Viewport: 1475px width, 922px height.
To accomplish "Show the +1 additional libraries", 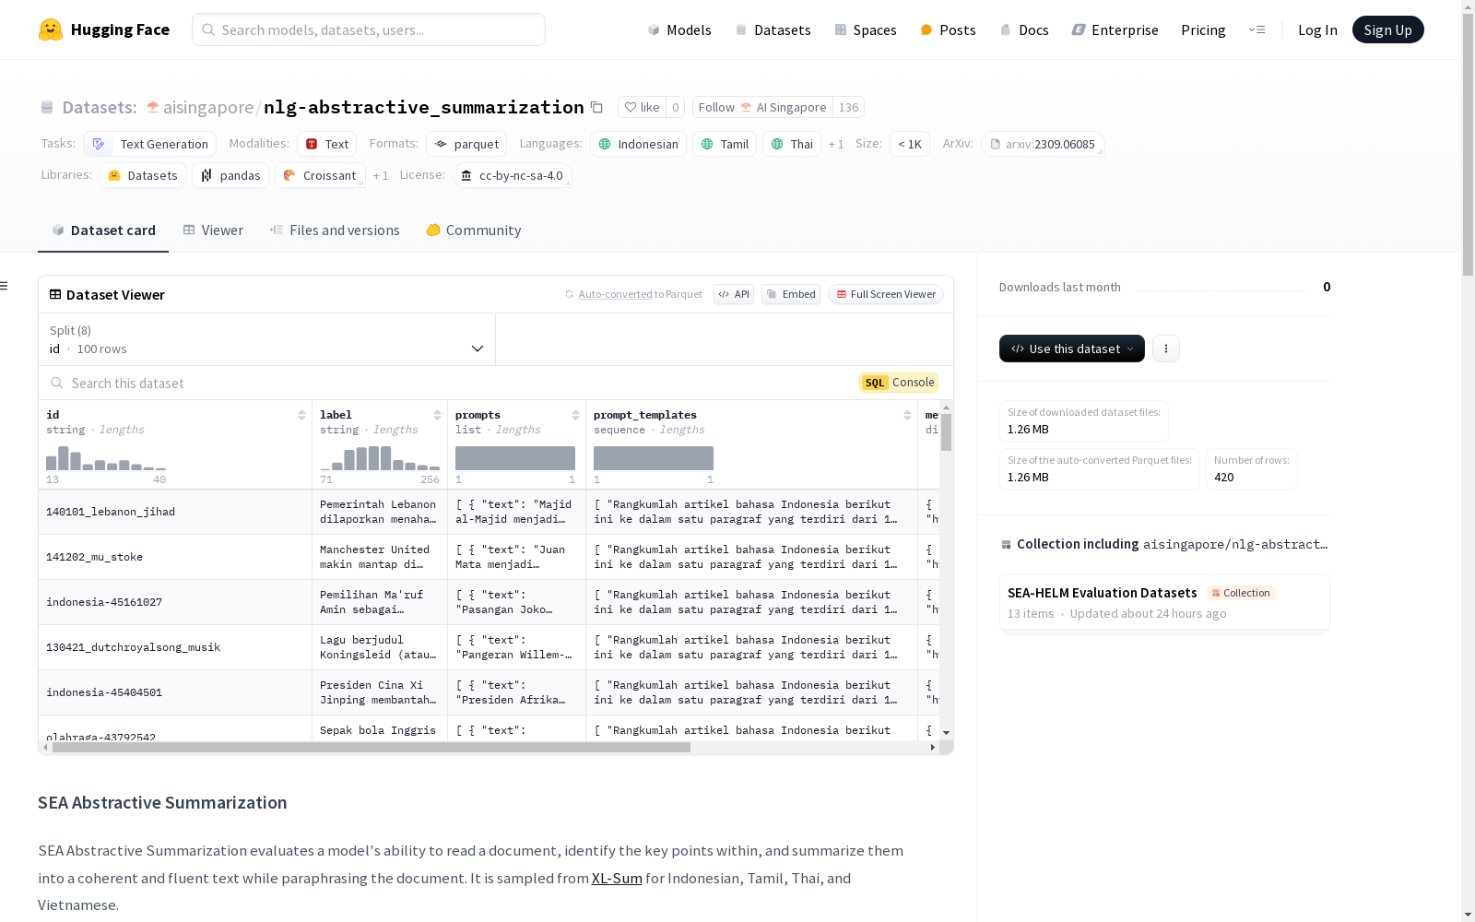I will pyautogui.click(x=381, y=175).
